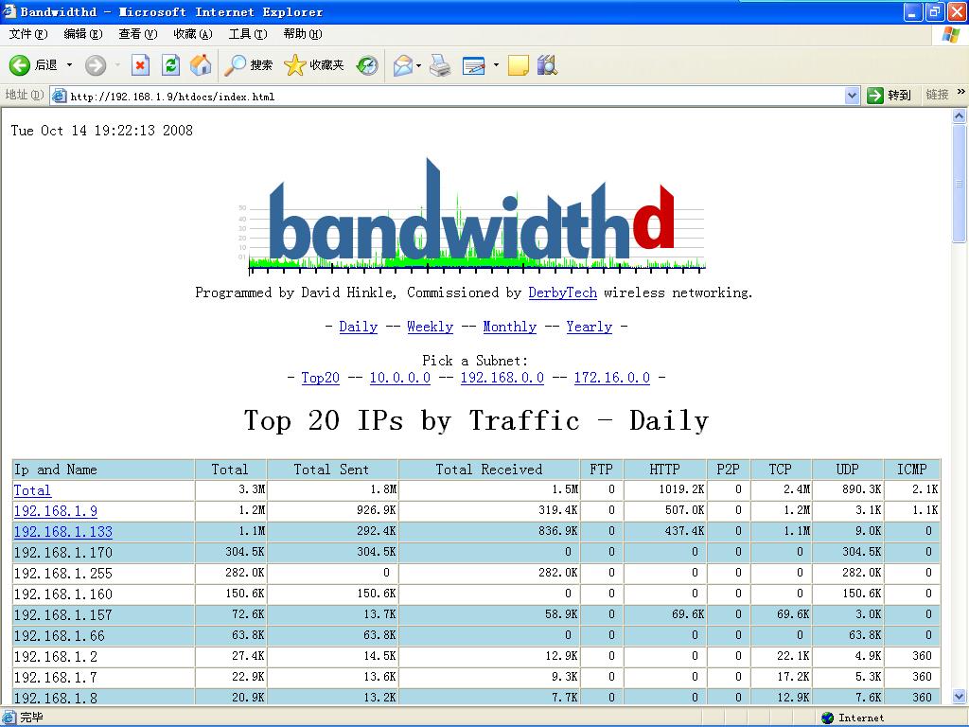The width and height of the screenshot is (969, 727).
Task: Click the 192.168.1.255 table cell
Action: (x=103, y=573)
